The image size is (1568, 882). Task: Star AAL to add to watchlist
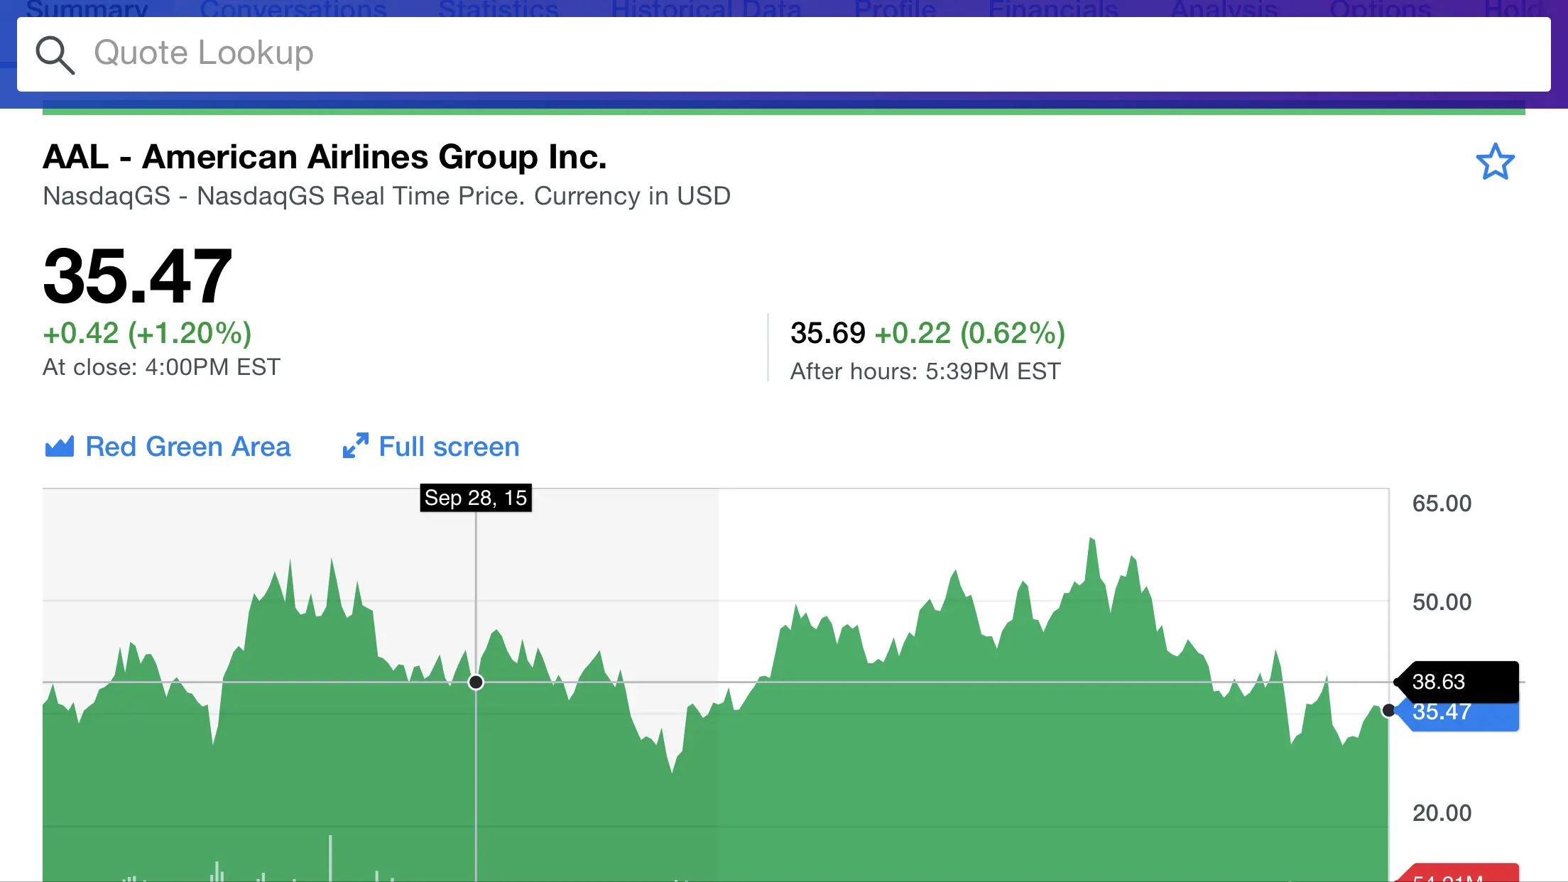1495,162
